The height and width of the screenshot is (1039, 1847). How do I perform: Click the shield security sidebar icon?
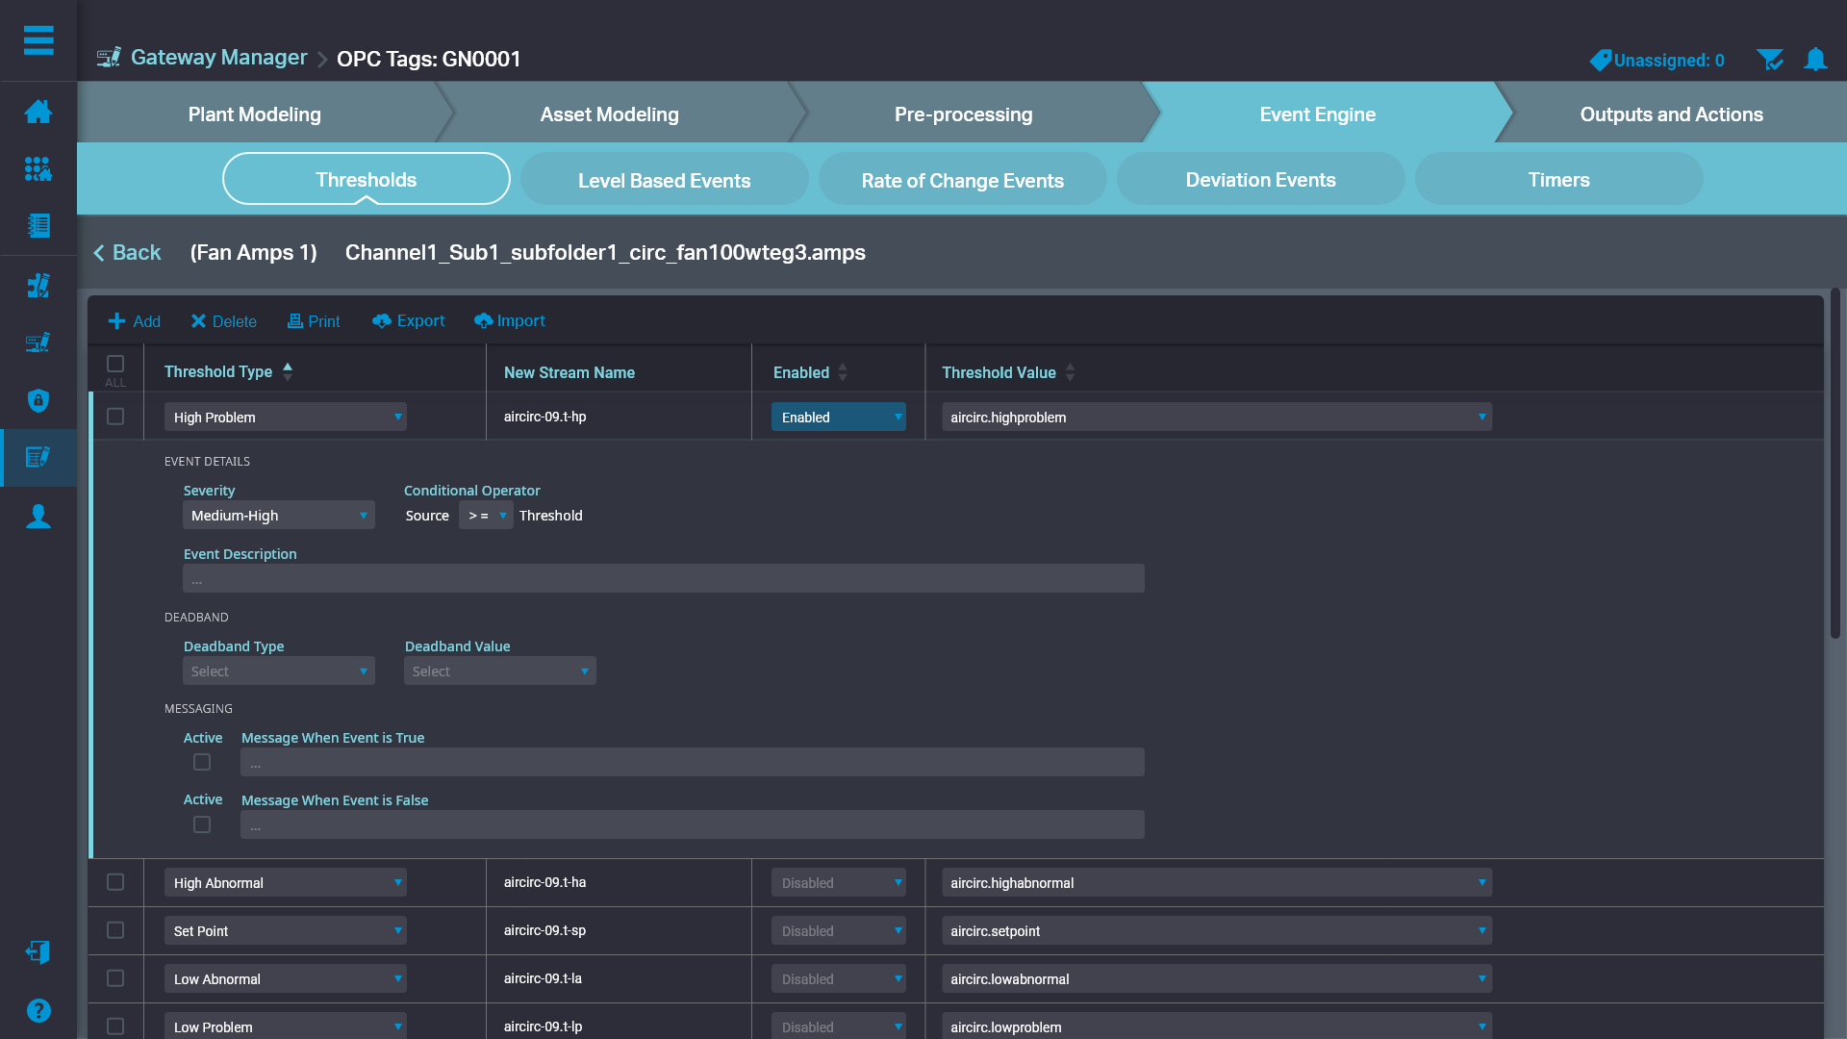[x=38, y=400]
